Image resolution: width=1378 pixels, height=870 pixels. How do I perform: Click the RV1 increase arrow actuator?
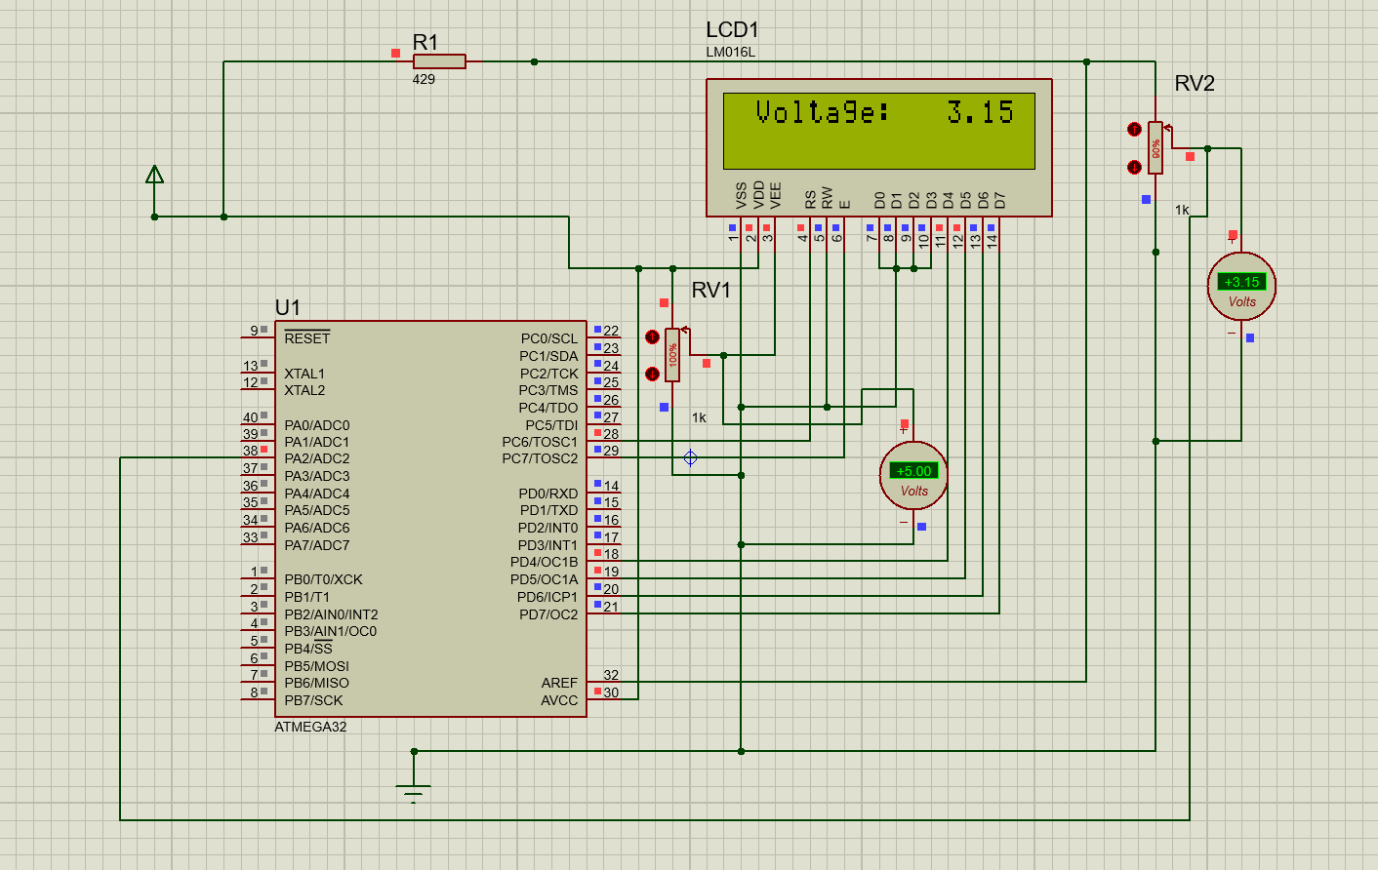coord(652,337)
